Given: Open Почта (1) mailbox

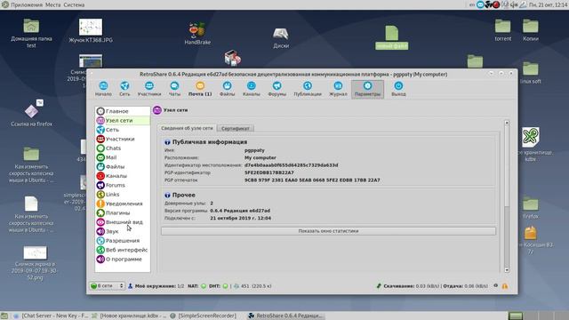Looking at the screenshot, I should [200, 89].
